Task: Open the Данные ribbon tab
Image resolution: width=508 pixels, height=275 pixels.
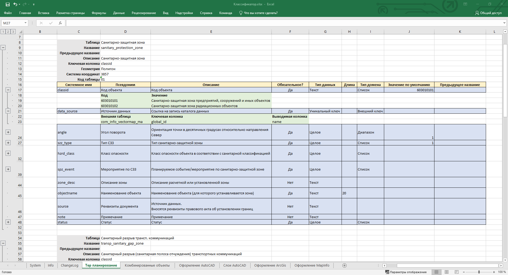Action: point(119,13)
